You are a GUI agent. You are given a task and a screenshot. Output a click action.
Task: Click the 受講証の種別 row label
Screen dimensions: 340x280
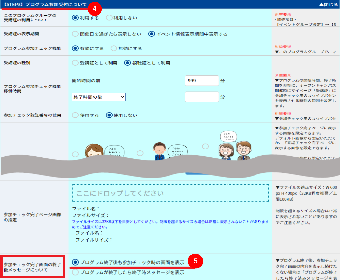point(17,63)
